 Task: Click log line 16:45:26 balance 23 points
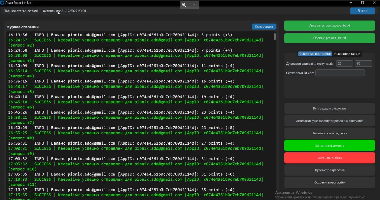pos(121,112)
